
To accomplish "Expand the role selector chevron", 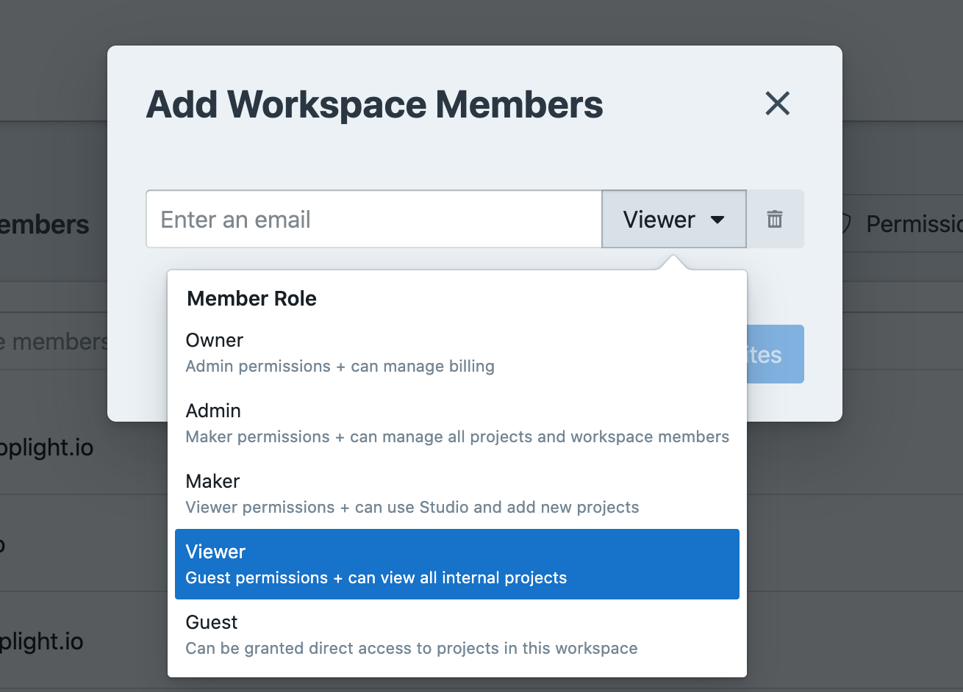I will (719, 219).
